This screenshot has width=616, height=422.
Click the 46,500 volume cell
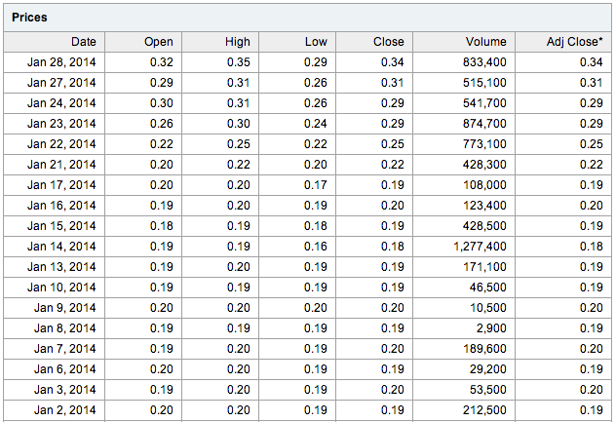pyautogui.click(x=464, y=288)
